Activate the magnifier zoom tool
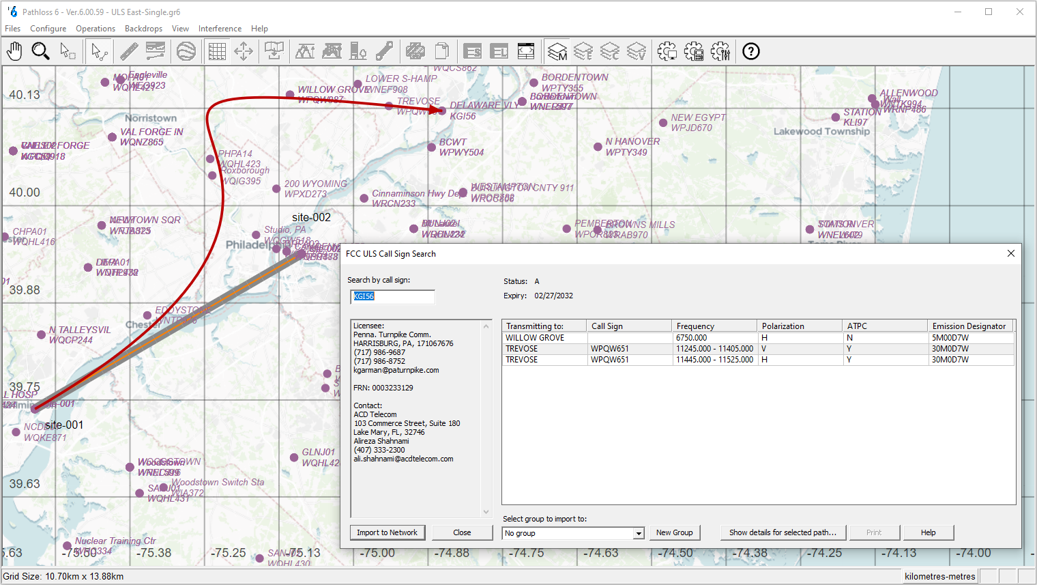 (x=41, y=51)
